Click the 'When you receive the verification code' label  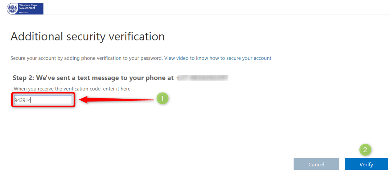72,89
